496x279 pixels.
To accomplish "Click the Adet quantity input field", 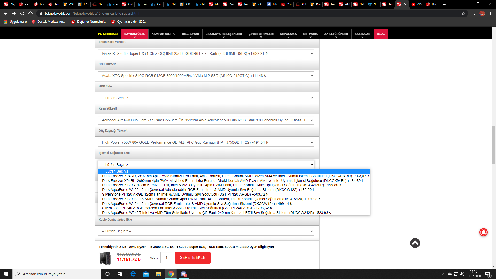I will pyautogui.click(x=166, y=258).
